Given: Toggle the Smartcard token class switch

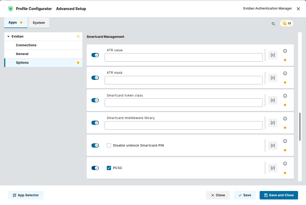Looking at the screenshot, I should click(95, 100).
